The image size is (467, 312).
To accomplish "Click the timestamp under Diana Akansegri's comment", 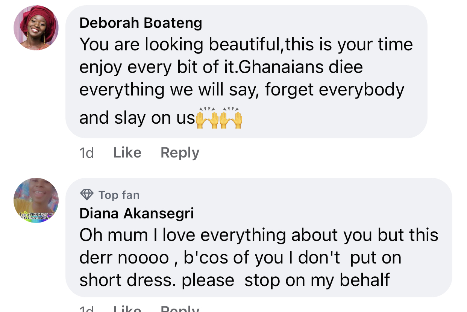I will click(x=86, y=309).
